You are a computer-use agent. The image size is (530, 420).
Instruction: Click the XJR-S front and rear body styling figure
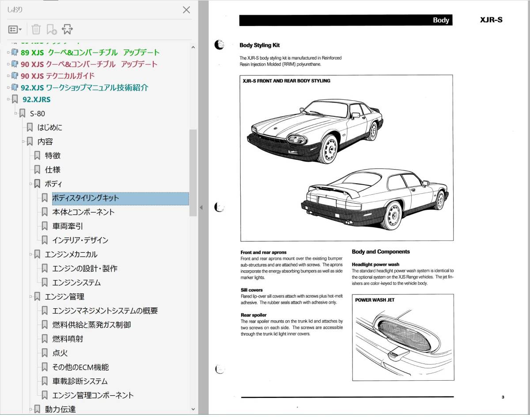click(x=346, y=158)
